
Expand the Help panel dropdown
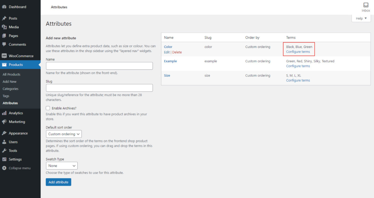tap(361, 18)
